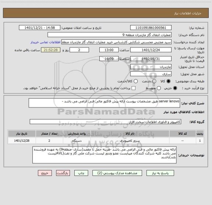Screen dimensions: 212x205
Task: Click the شماره نیاز field 1101091861000561
Action: coord(151,28)
